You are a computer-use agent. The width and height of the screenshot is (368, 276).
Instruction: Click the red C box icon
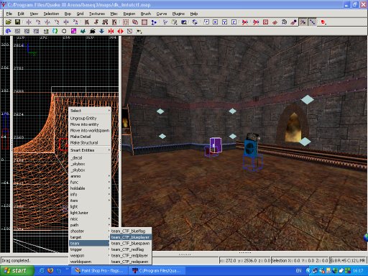[x=265, y=22]
